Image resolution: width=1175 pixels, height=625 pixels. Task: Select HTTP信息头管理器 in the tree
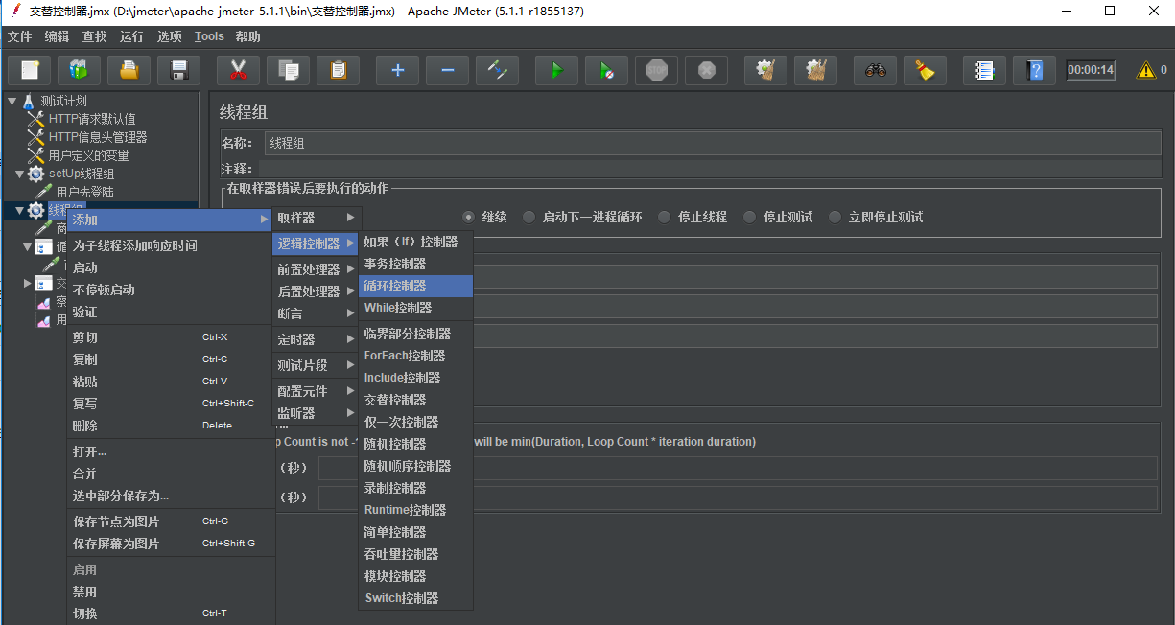98,137
